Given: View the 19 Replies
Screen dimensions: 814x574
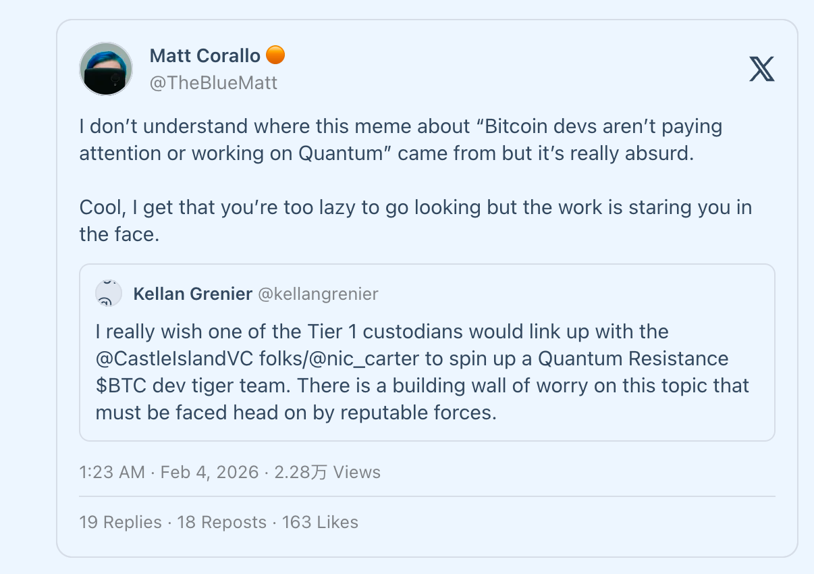Looking at the screenshot, I should point(121,522).
